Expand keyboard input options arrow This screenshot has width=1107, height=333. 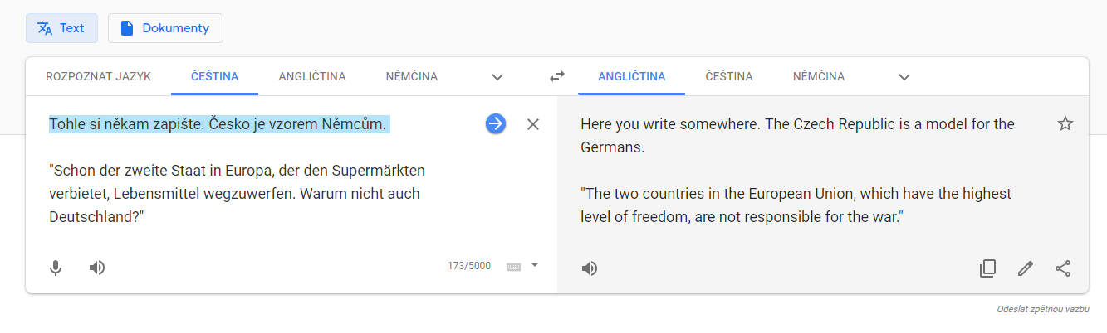point(535,266)
